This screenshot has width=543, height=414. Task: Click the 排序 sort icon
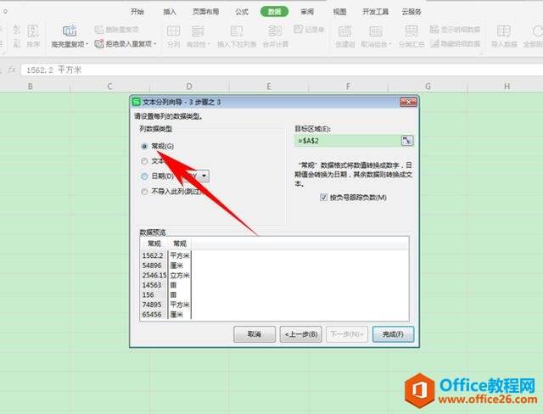(x=33, y=31)
